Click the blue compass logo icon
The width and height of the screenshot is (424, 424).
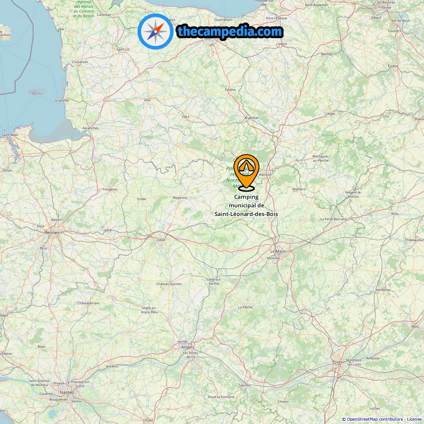(x=155, y=31)
